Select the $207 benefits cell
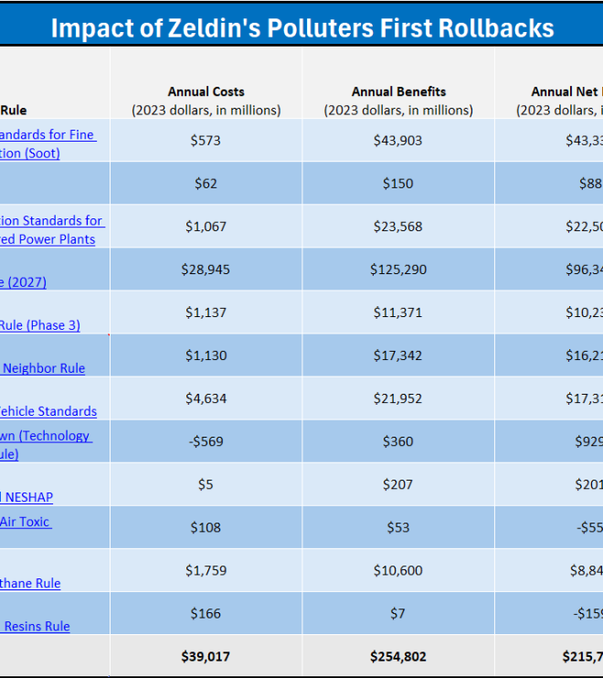Screen dimensions: 603x678 point(398,484)
